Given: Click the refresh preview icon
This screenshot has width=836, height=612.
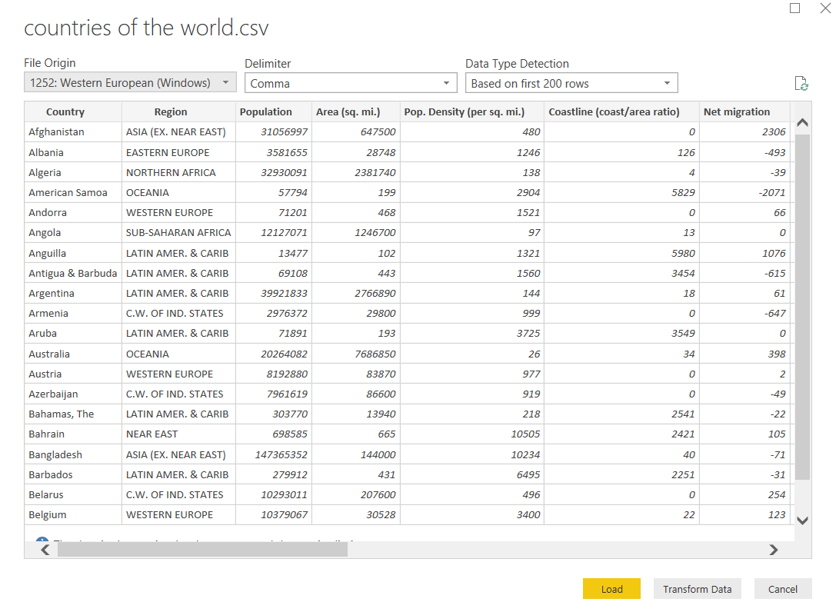Looking at the screenshot, I should point(801,84).
